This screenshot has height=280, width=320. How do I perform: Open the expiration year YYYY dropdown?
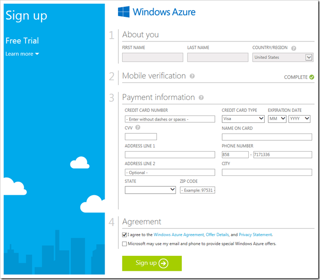299,119
